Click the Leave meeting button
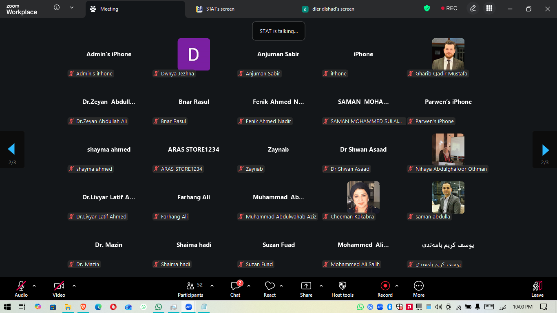The height and width of the screenshot is (313, 557). [537, 289]
